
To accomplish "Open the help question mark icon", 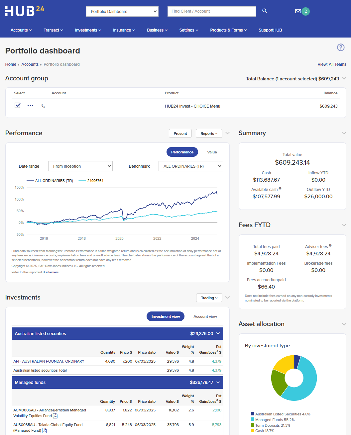I will click(341, 47).
